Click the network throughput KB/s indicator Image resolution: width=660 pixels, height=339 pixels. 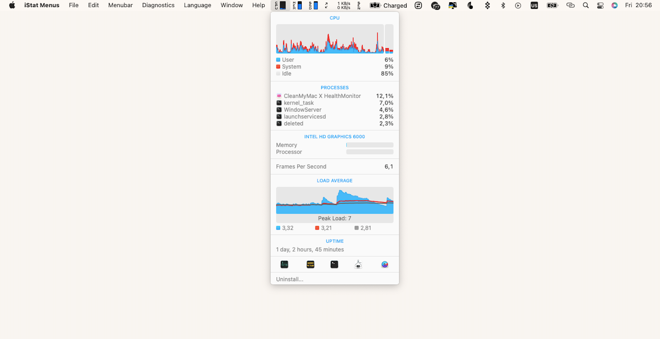344,5
